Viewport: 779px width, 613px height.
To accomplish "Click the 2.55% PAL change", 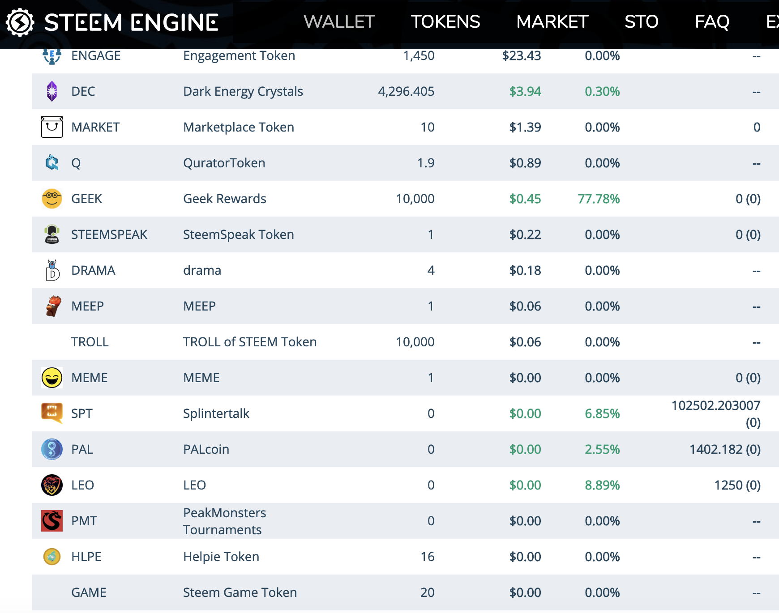I will click(x=602, y=449).
